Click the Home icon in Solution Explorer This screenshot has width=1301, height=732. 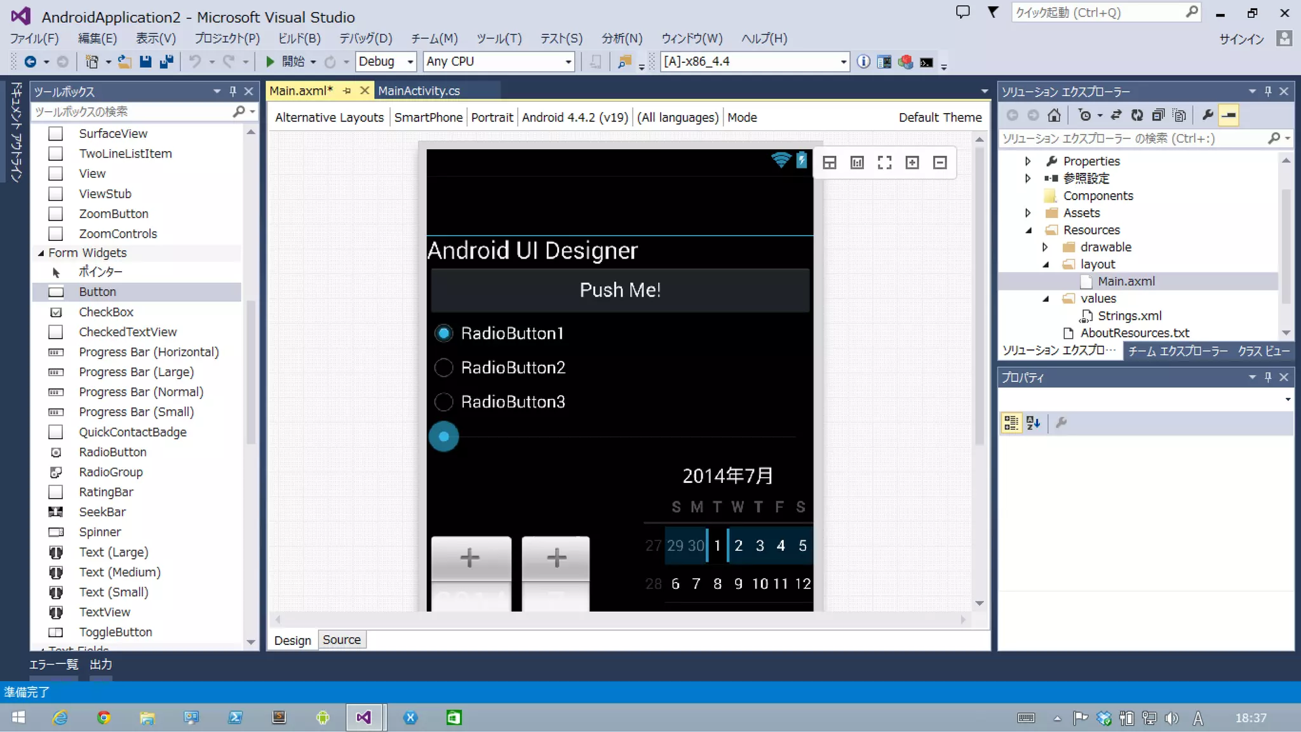coord(1054,115)
